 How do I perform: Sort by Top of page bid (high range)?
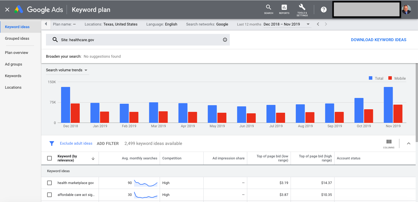click(315, 158)
